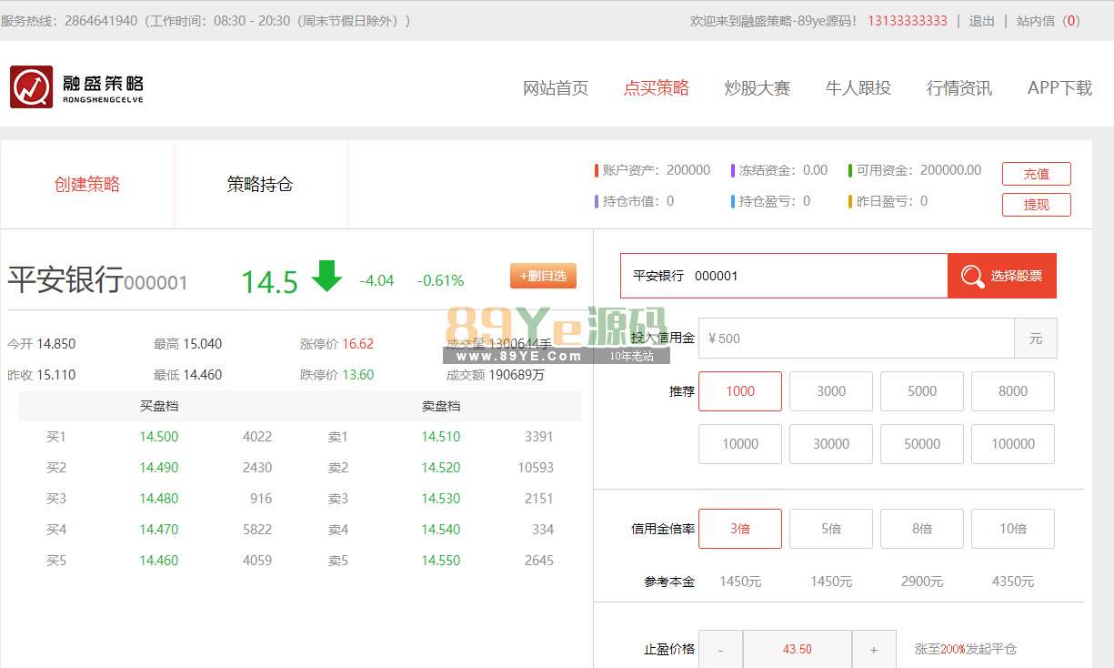Navigate to 行情资讯
The height and width of the screenshot is (668, 1114).
(959, 88)
